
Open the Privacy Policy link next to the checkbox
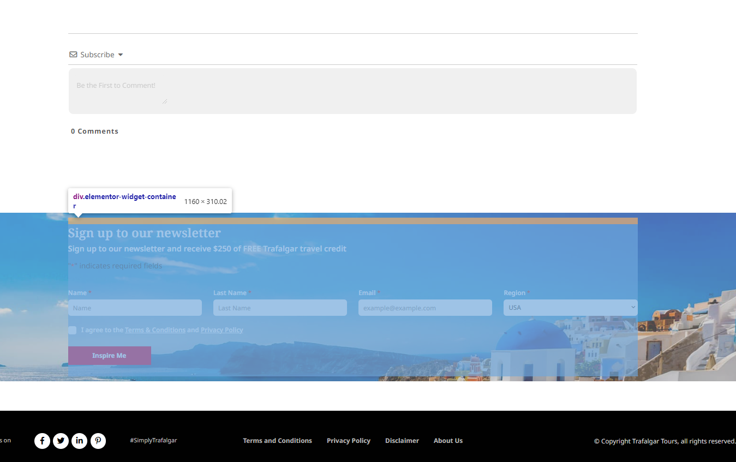pyautogui.click(x=222, y=329)
